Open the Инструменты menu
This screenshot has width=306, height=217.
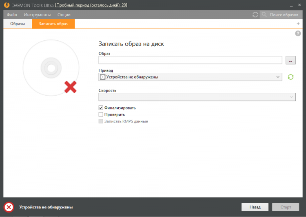(x=37, y=15)
